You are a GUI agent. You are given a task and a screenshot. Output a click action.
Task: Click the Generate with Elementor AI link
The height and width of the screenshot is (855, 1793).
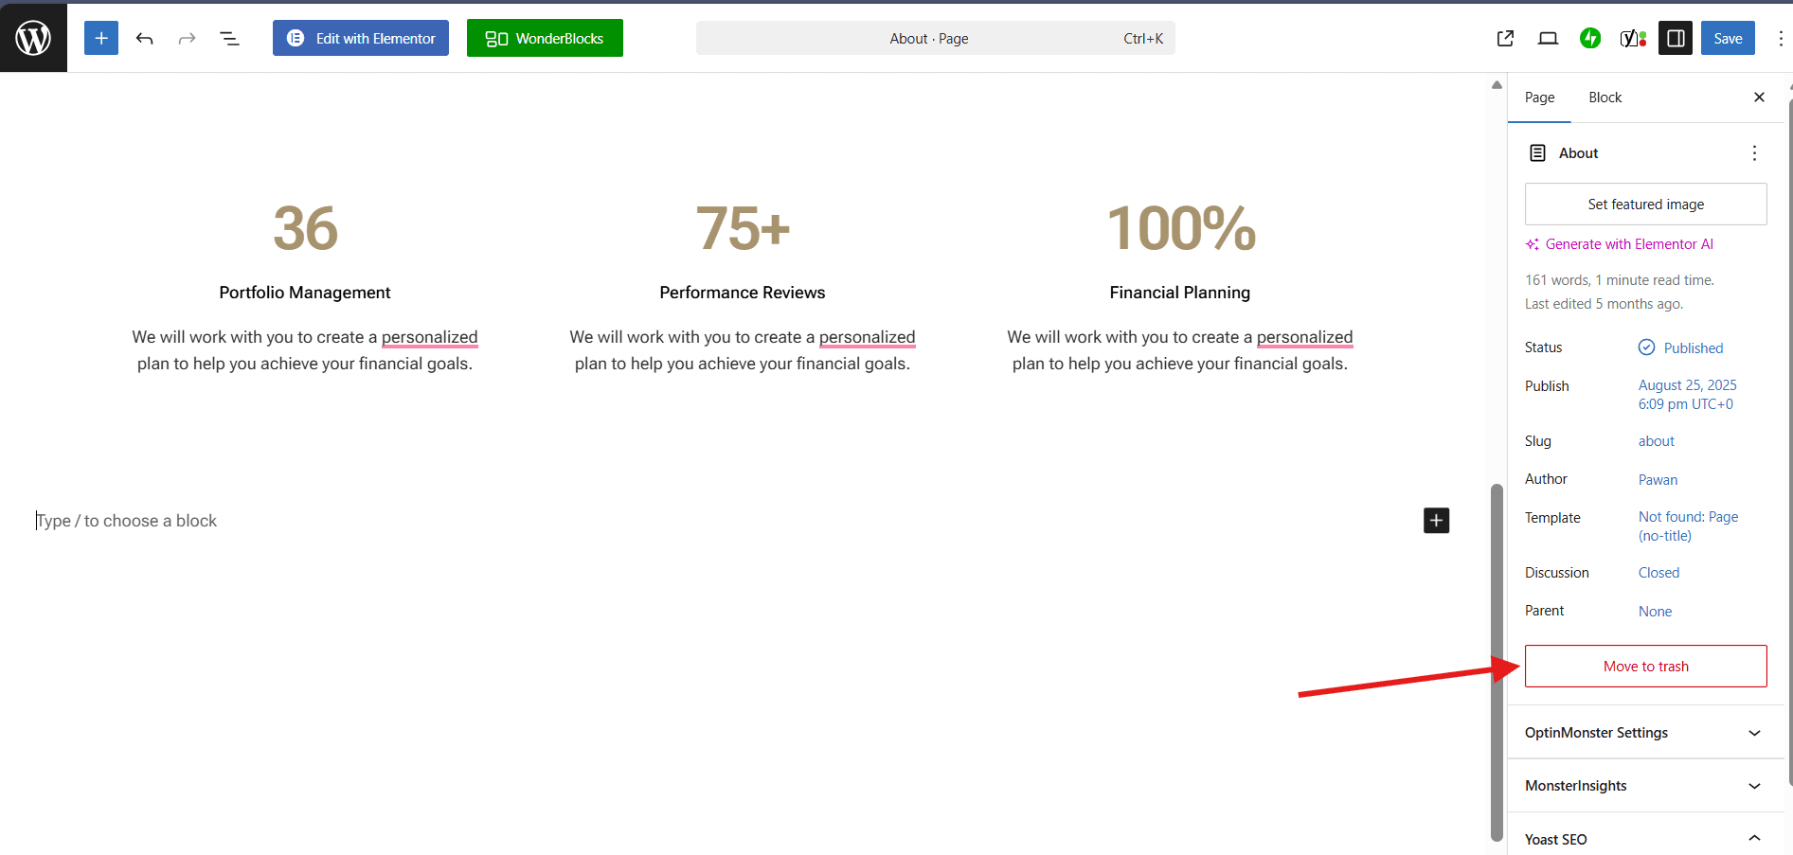point(1628,244)
